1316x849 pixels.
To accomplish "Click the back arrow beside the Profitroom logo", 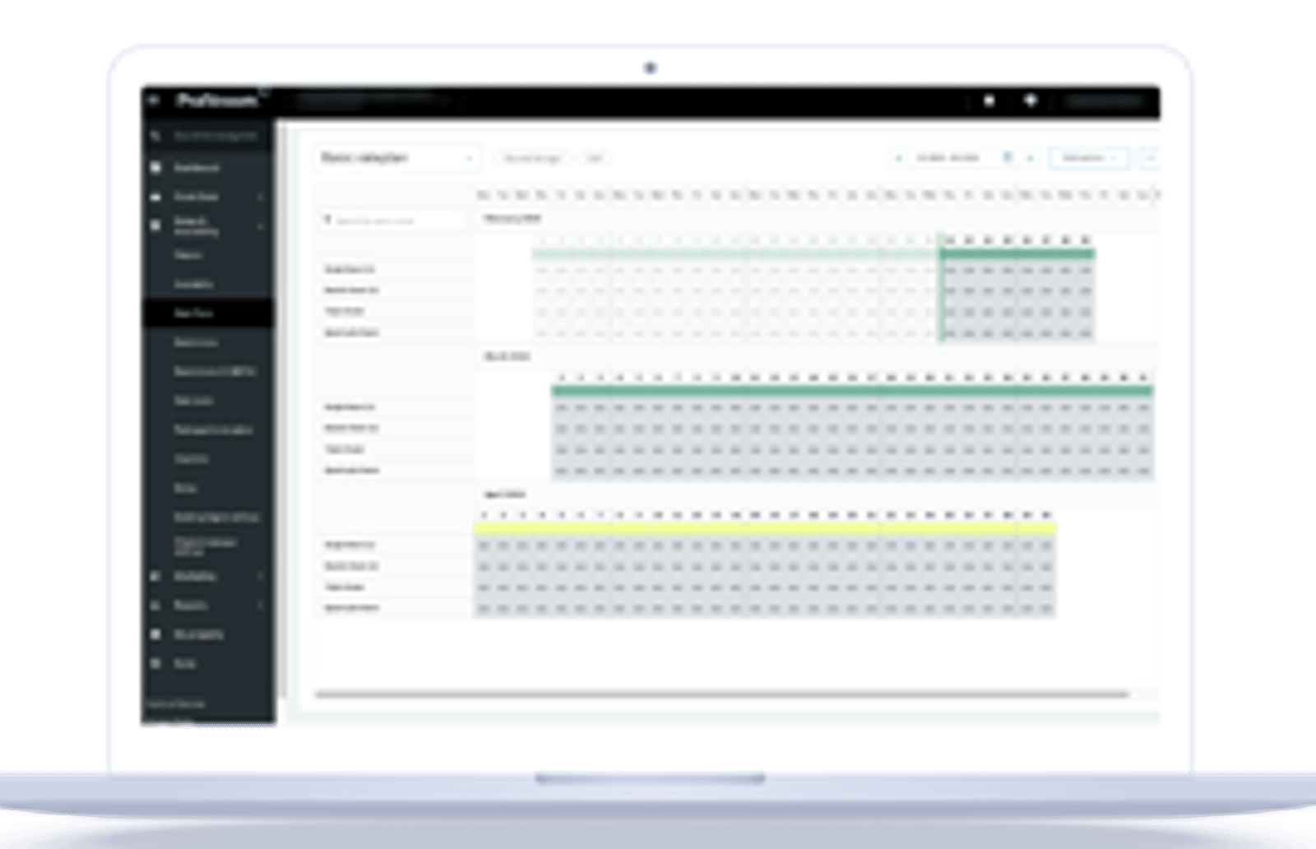I will (x=154, y=100).
